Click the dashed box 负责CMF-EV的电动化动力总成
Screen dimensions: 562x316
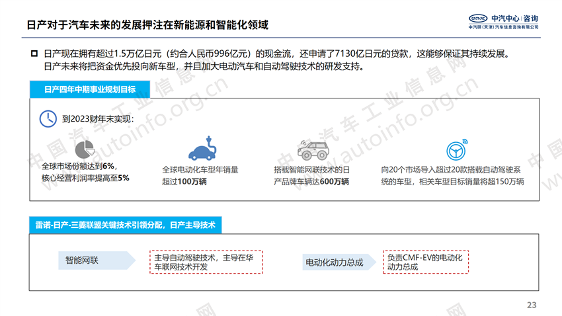coord(425,262)
